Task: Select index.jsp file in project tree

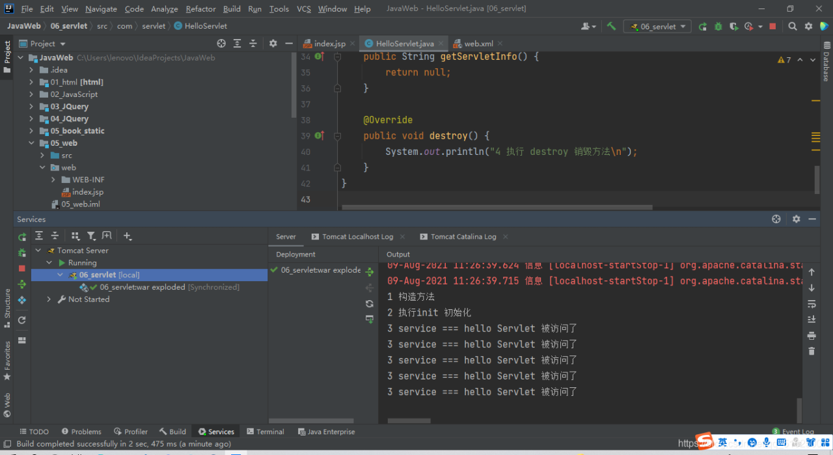Action: pos(87,192)
